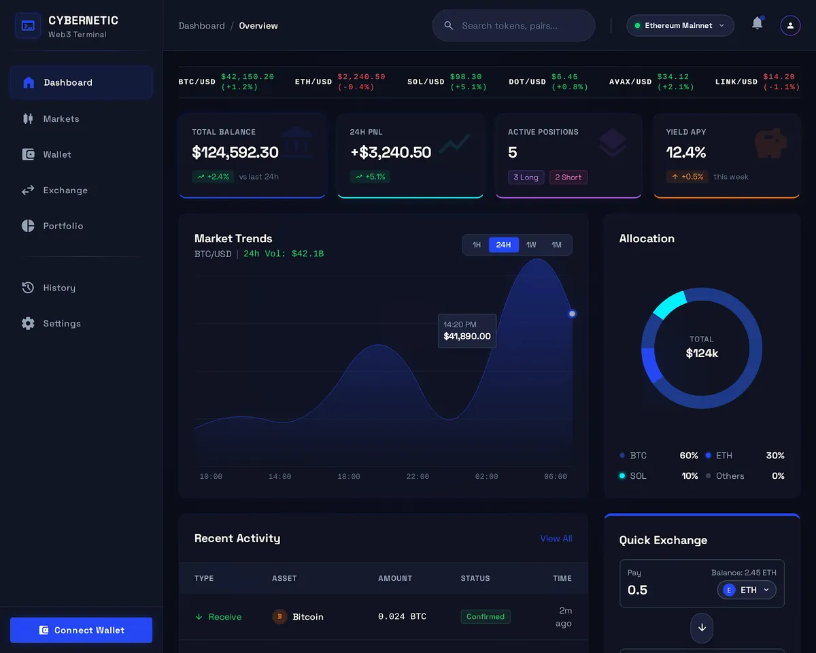Screen dimensions: 816x653
Task: Select the 1M chart range
Action: 557,245
